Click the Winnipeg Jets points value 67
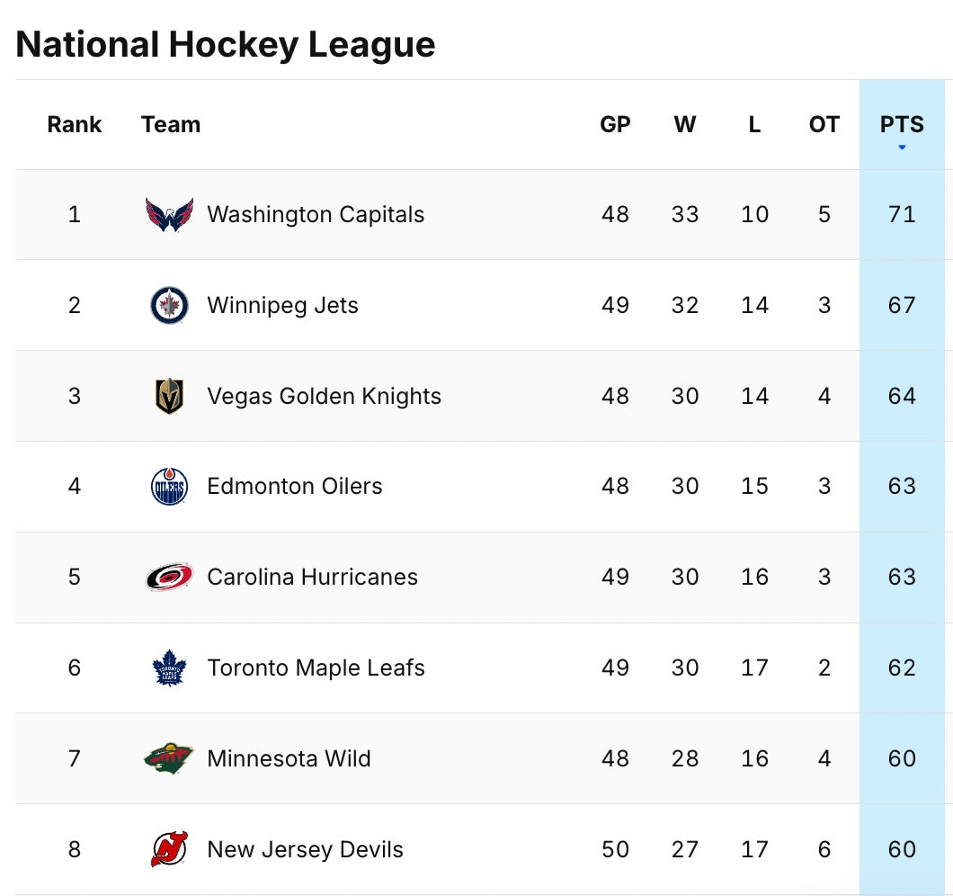 (902, 306)
